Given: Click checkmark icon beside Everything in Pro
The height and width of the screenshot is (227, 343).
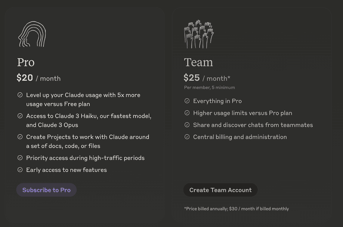Looking at the screenshot, I should click(187, 101).
